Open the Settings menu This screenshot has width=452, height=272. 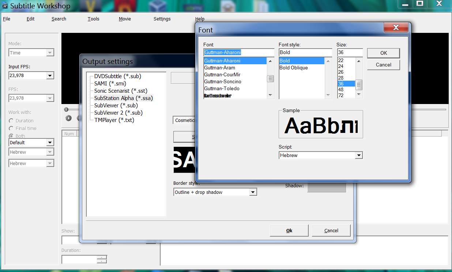(x=162, y=19)
